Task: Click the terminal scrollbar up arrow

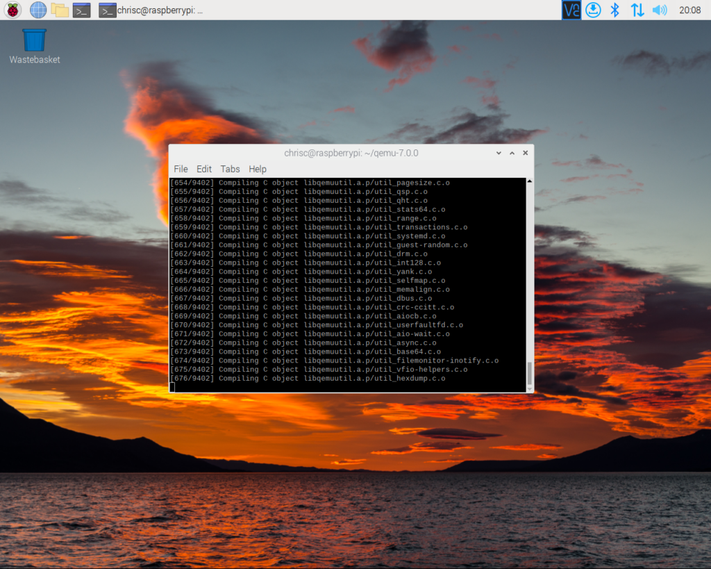Action: [x=530, y=181]
